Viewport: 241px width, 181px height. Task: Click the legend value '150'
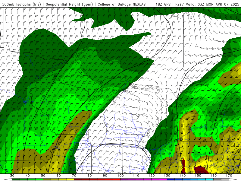point(198,176)
